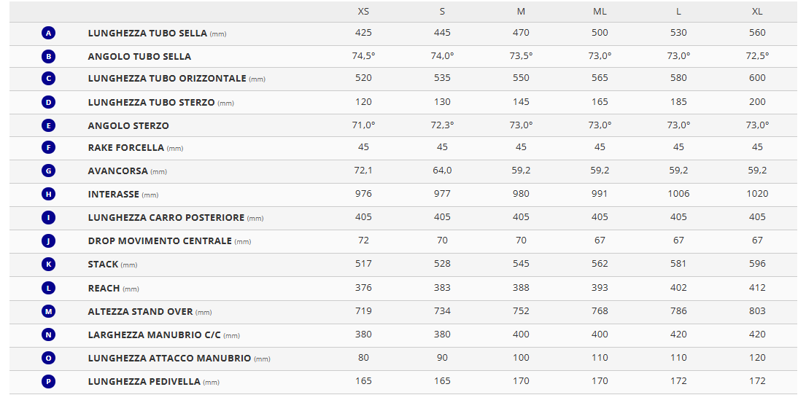
Task: Select the letter M circle icon
Action: pyautogui.click(x=48, y=312)
